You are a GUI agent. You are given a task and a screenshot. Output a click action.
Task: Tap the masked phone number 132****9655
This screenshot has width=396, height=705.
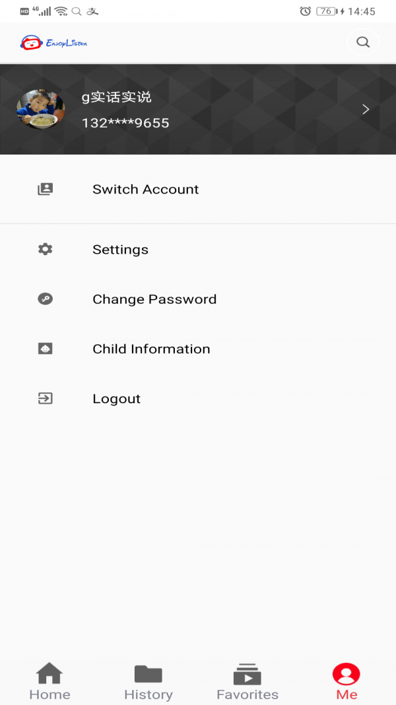click(125, 123)
